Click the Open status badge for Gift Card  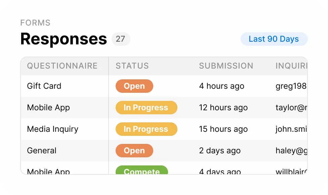point(134,86)
